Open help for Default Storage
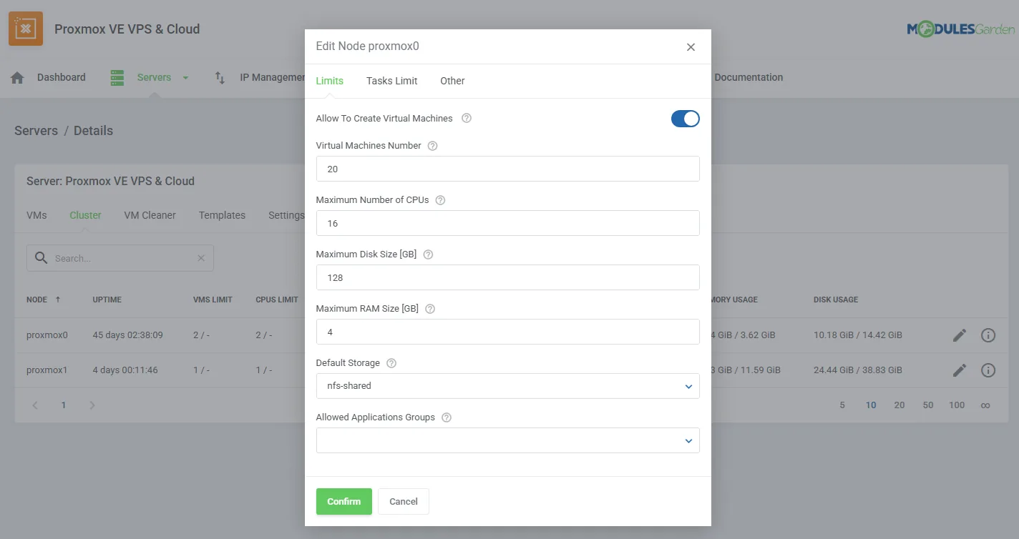The height and width of the screenshot is (539, 1019). (391, 363)
